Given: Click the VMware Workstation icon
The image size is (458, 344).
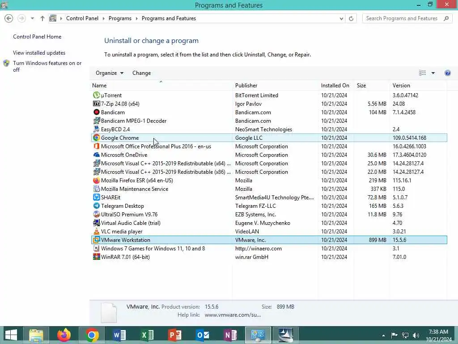Looking at the screenshot, I should [x=97, y=240].
